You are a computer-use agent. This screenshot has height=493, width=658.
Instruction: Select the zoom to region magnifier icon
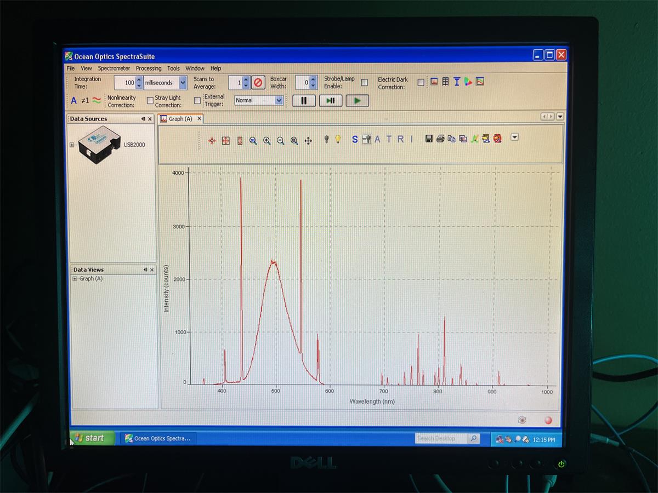coord(253,140)
